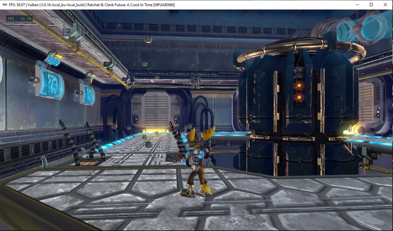Image resolution: width=393 pixels, height=231 pixels.
Task: Maximize the emulator game window
Action: click(371, 5)
